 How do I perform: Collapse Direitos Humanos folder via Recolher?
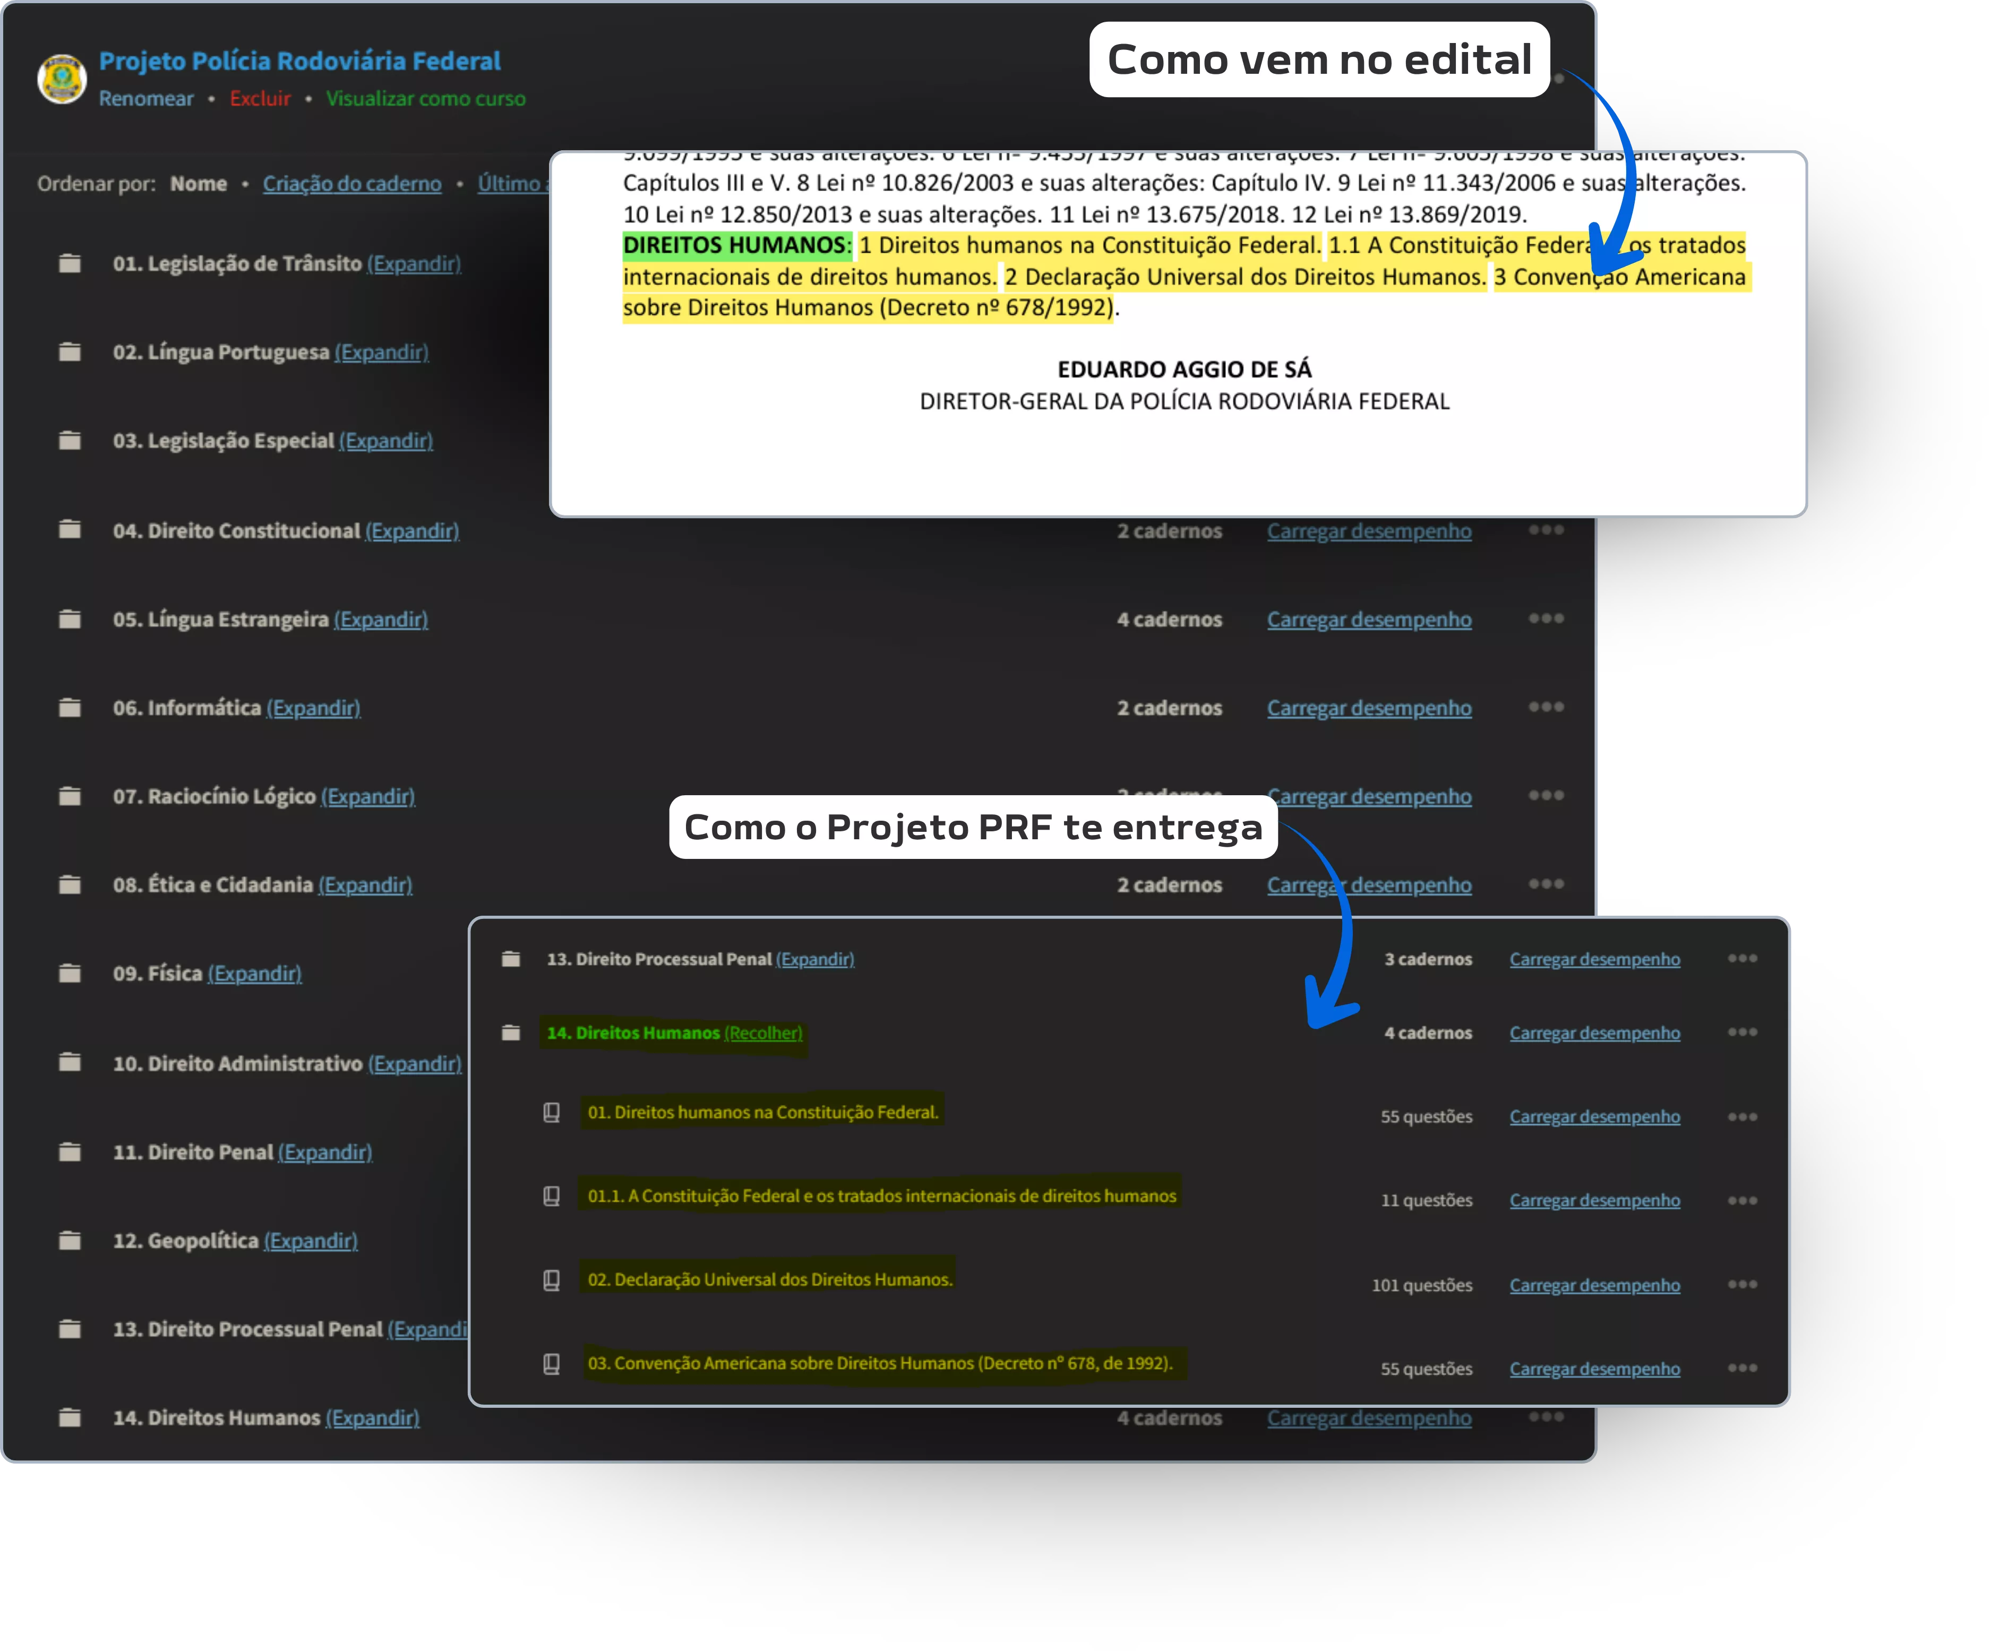tap(763, 1033)
